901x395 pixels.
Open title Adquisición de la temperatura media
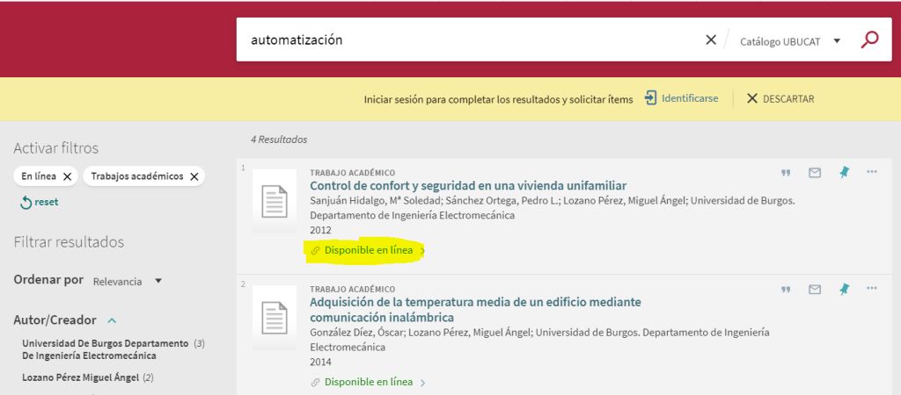[475, 310]
